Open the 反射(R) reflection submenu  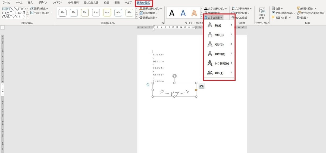(x=220, y=35)
